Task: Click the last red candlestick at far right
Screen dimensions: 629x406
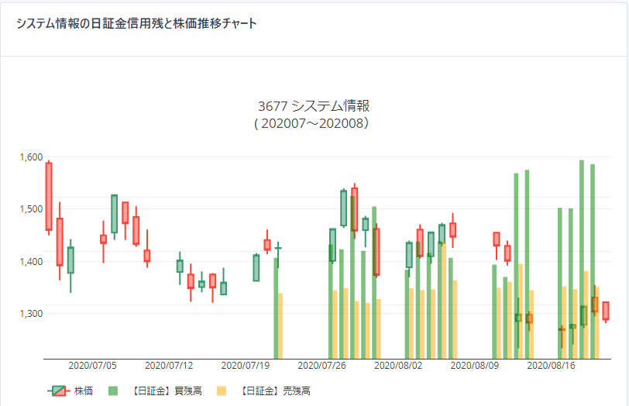Action: click(x=606, y=311)
